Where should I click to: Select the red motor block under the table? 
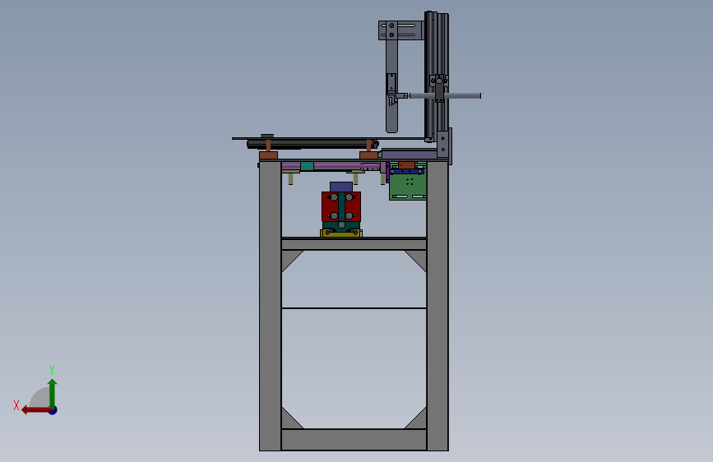point(341,206)
